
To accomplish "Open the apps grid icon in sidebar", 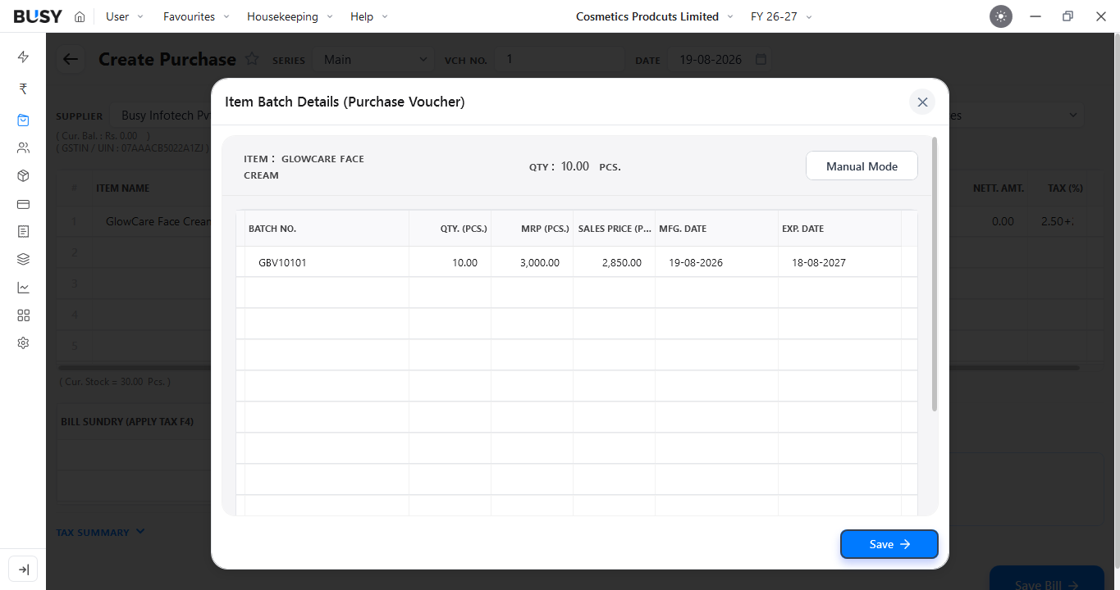I will coord(23,315).
